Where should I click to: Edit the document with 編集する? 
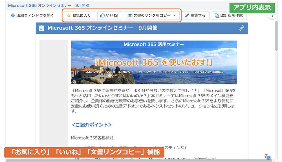pyautogui.click(x=196, y=15)
